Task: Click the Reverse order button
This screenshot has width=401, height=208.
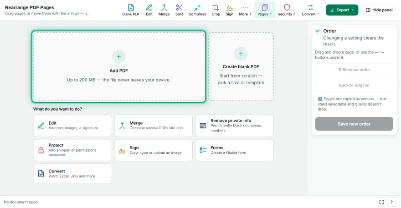Action: click(354, 70)
